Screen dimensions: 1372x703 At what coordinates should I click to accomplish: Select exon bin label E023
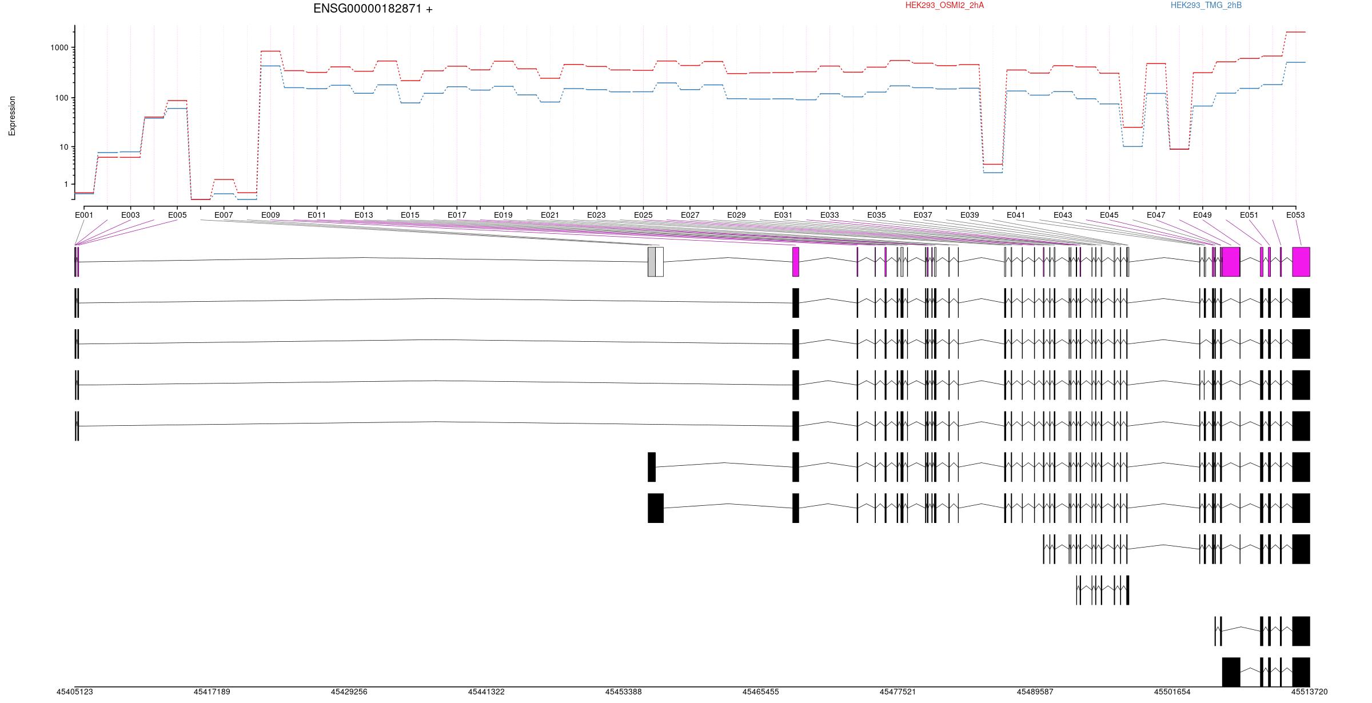[x=596, y=215]
